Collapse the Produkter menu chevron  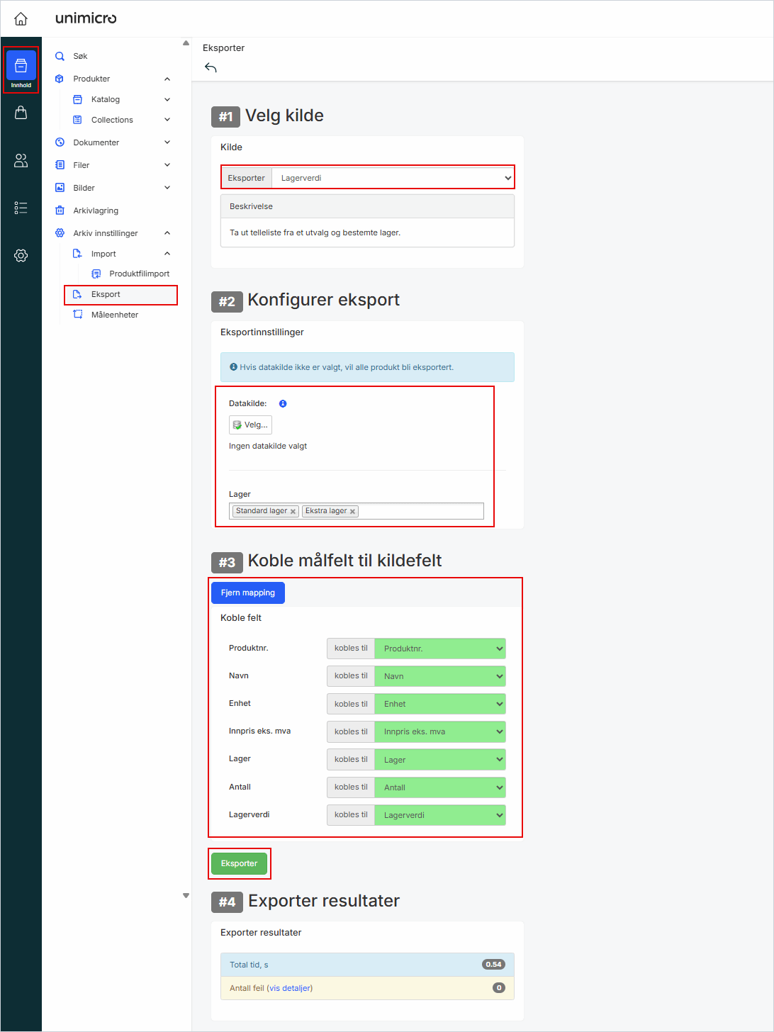pyautogui.click(x=167, y=79)
